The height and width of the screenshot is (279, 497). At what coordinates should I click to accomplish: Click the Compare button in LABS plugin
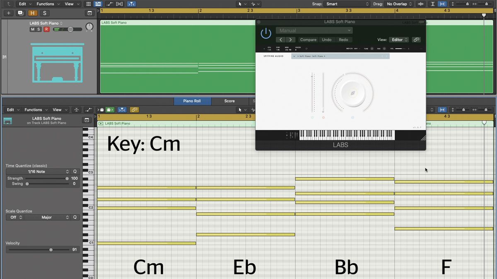point(308,39)
